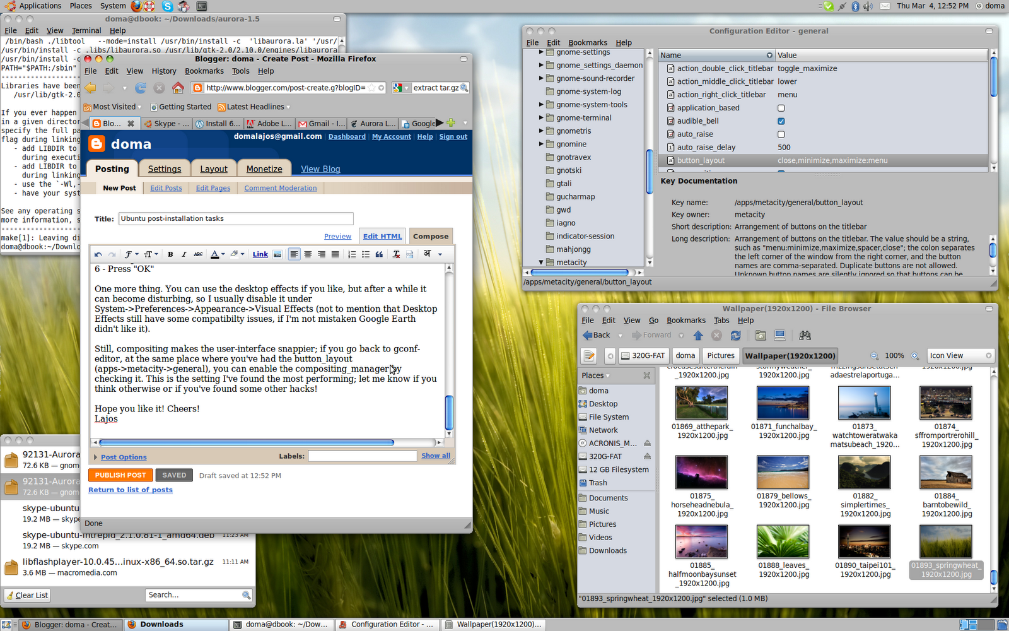Align post text to the left
Image resolution: width=1009 pixels, height=631 pixels.
pyautogui.click(x=295, y=254)
